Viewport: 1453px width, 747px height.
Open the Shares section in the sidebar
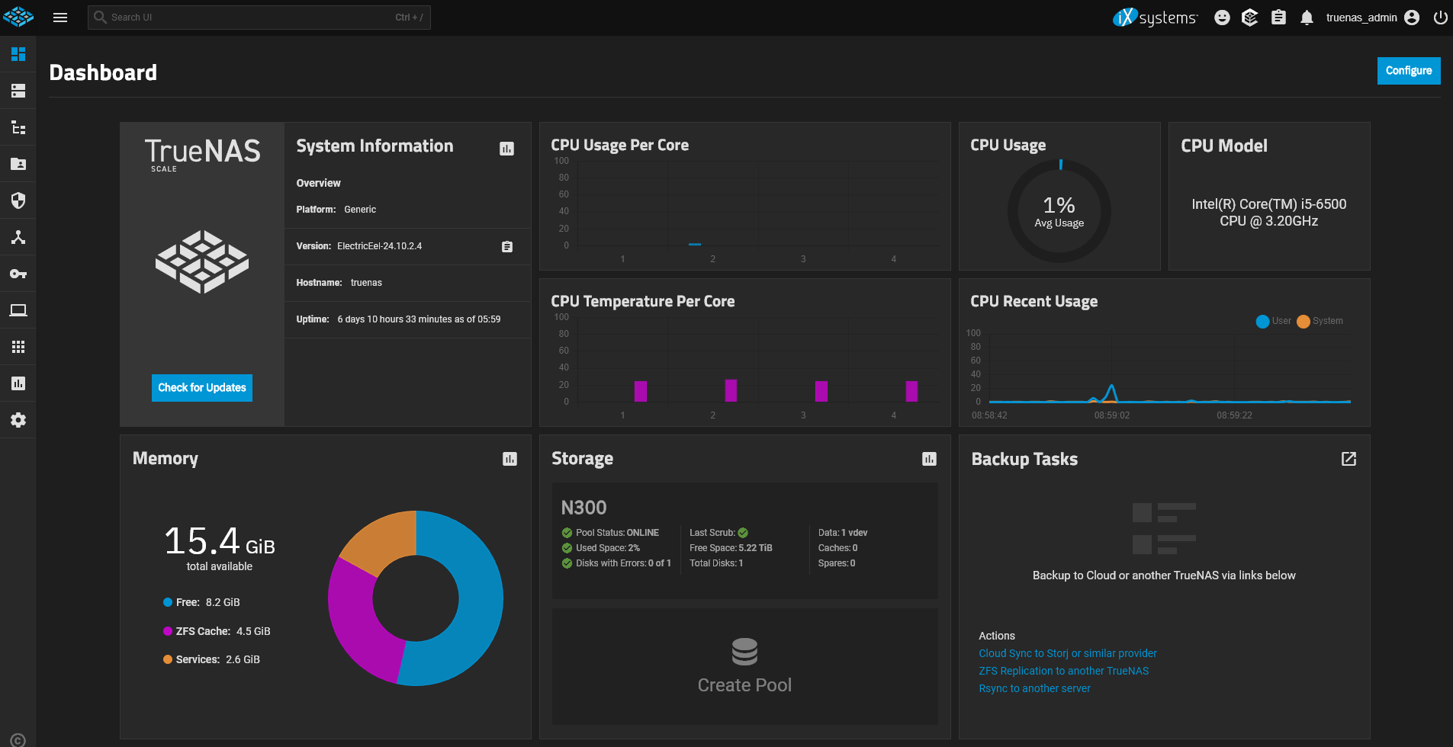coord(18,164)
